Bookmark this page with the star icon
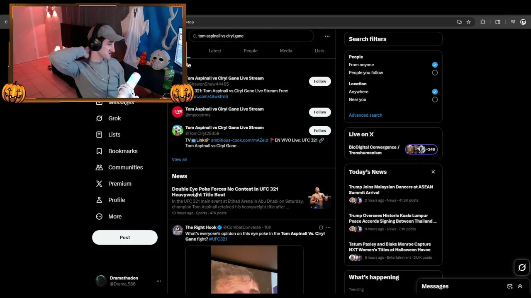Viewport: 531px width, 298px height. click(x=469, y=22)
